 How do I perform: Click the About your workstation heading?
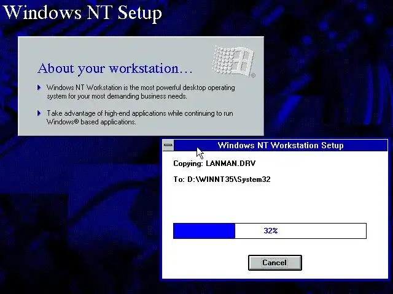(115, 68)
